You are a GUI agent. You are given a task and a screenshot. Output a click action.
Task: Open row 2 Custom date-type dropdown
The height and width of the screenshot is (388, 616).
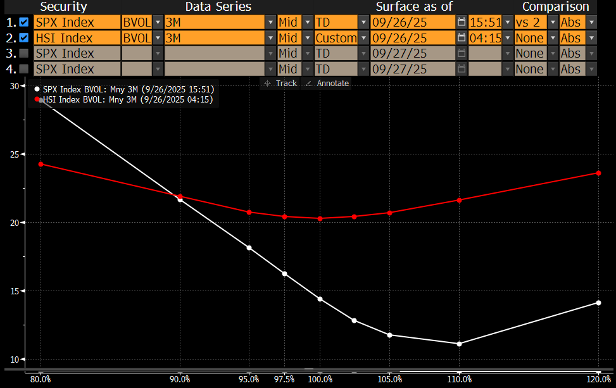(x=364, y=38)
